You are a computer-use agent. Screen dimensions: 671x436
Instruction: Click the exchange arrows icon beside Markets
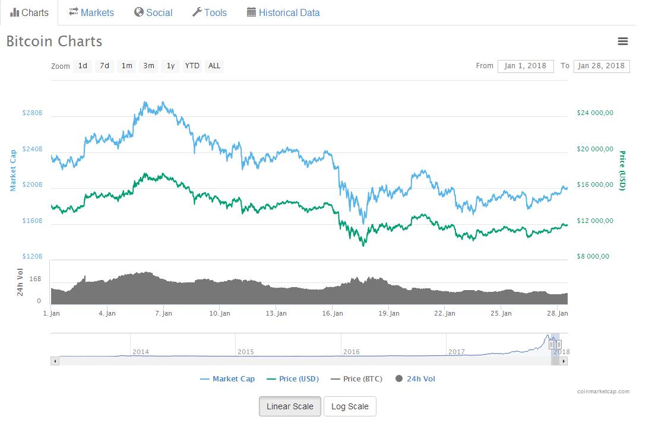point(73,11)
